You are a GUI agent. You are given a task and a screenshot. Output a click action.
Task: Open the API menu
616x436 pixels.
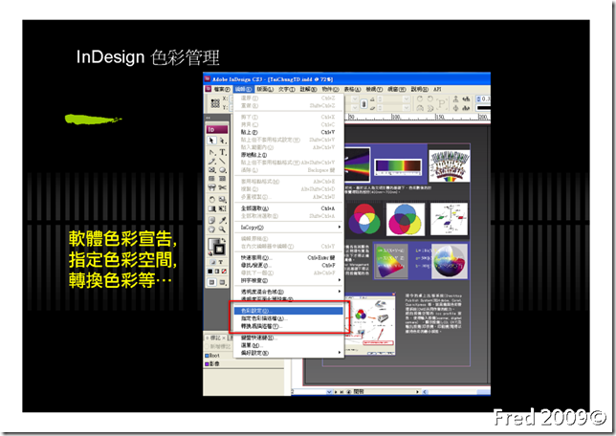437,89
